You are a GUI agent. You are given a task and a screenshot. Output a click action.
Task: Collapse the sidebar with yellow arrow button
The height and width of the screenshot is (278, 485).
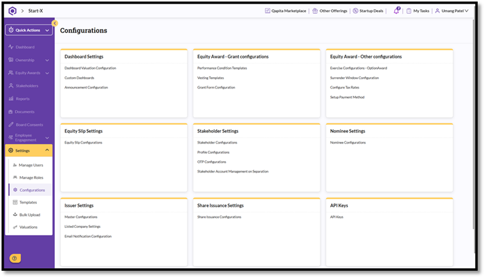[55, 23]
